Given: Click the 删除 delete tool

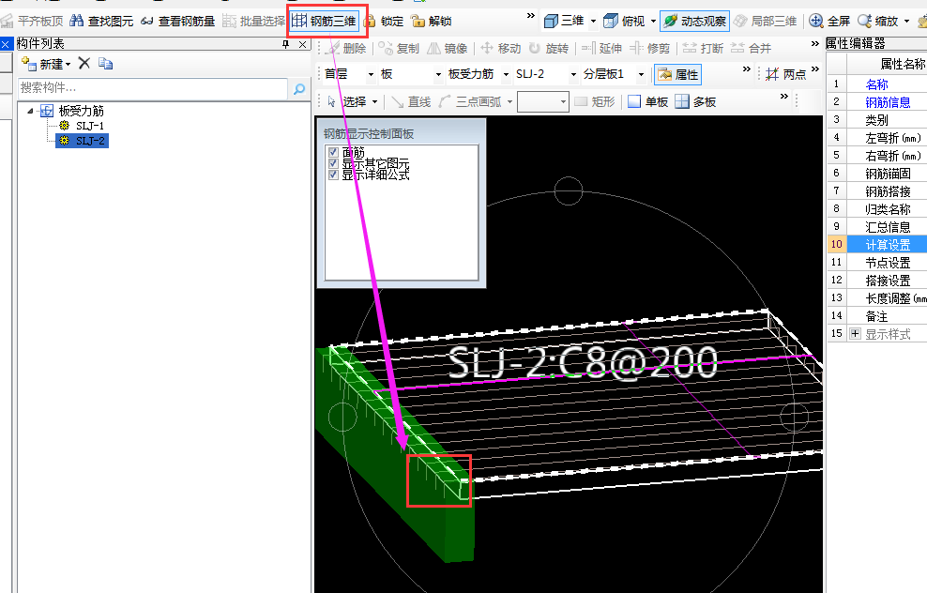Looking at the screenshot, I should pos(346,49).
